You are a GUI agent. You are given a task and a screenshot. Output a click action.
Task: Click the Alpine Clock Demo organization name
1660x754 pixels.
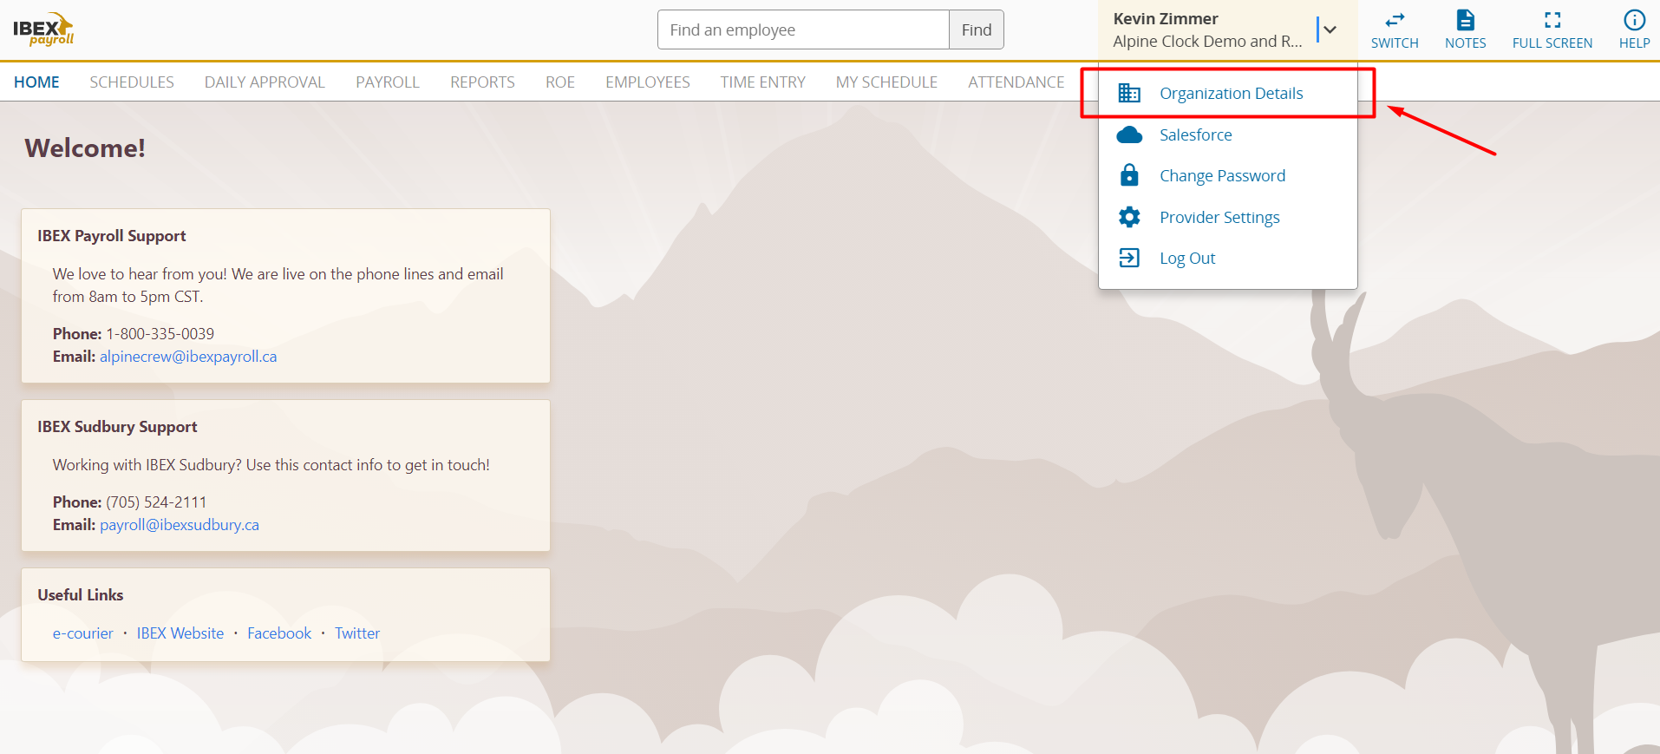click(x=1207, y=41)
